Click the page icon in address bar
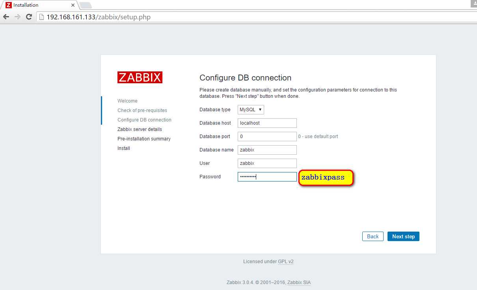This screenshot has width=477, height=290. point(42,17)
